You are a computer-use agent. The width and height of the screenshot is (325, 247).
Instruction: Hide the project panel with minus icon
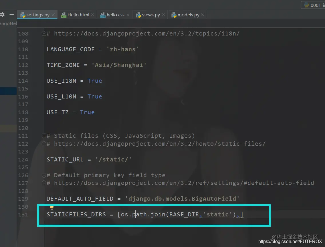click(12, 15)
